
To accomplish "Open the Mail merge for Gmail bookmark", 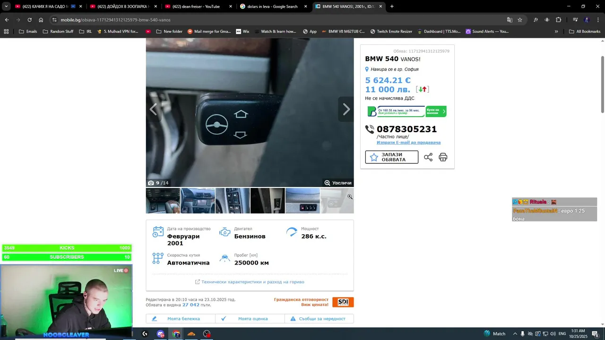I will point(209,32).
